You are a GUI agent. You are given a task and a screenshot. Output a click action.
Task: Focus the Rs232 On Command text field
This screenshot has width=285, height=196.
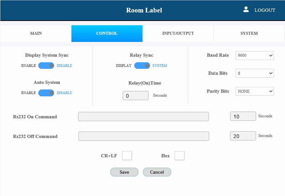coord(143,117)
